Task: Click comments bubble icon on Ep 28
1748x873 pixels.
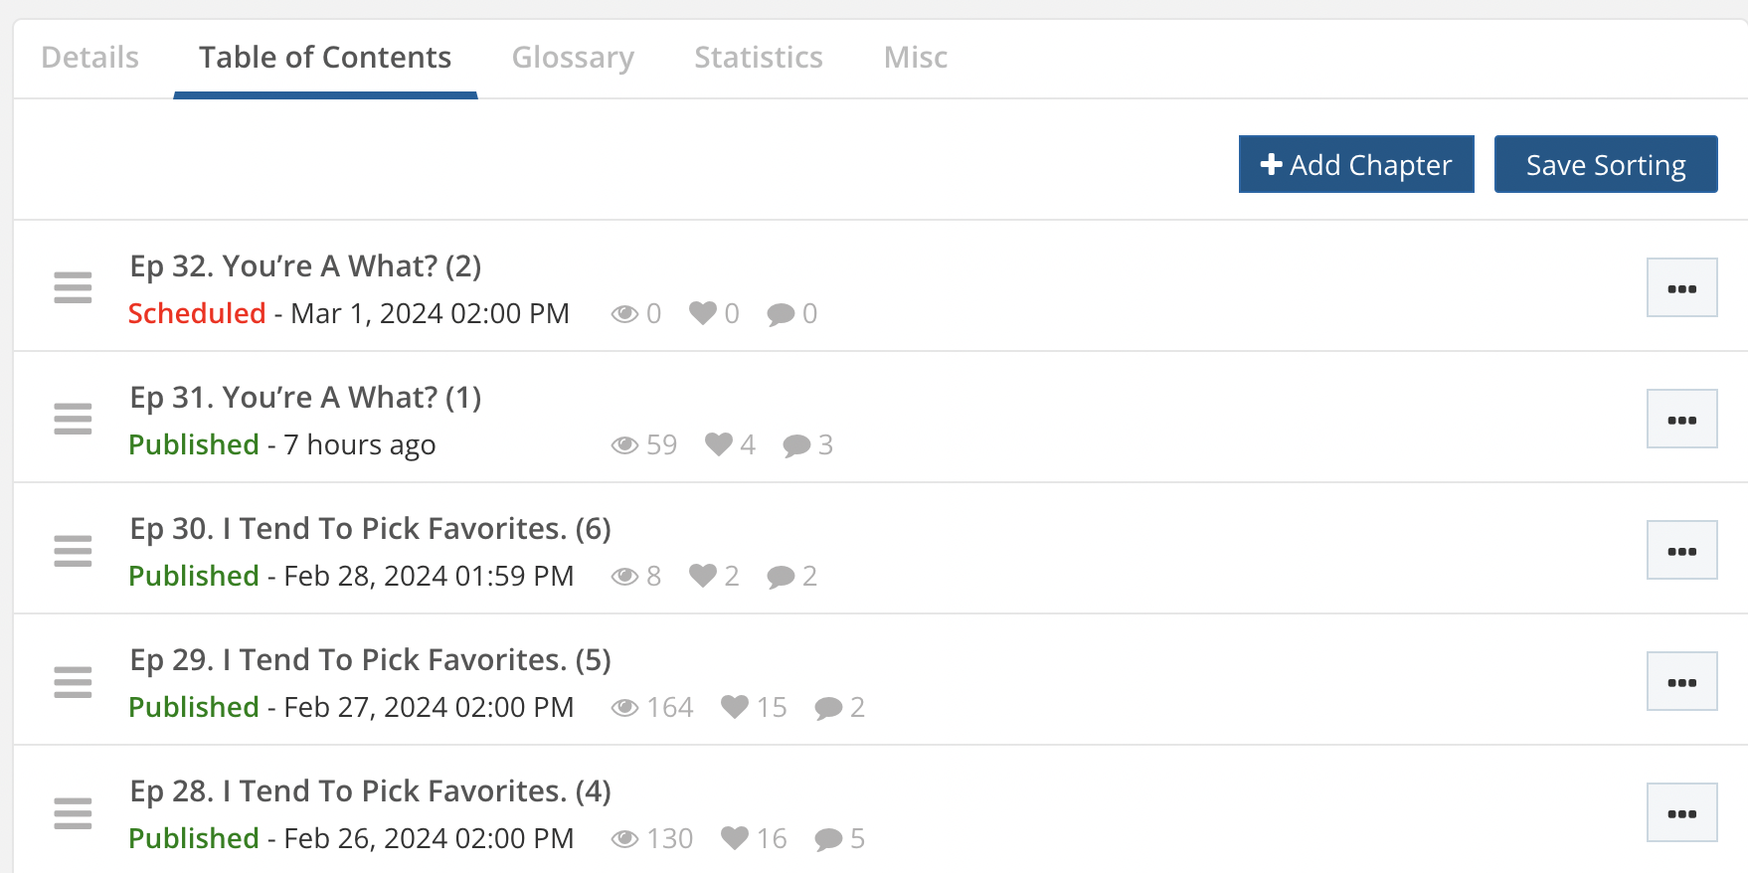Action: tap(828, 839)
